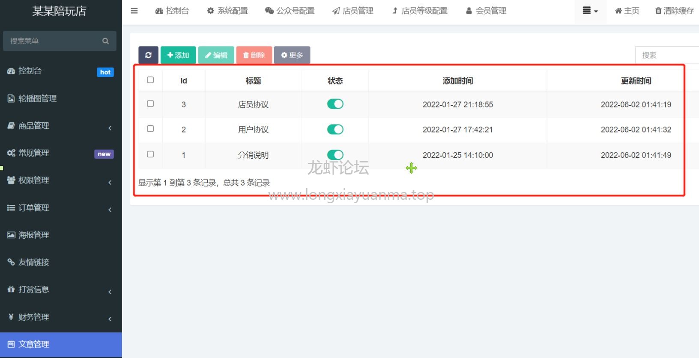Click the list icon beside 订单管理
The image size is (699, 358).
(11, 207)
